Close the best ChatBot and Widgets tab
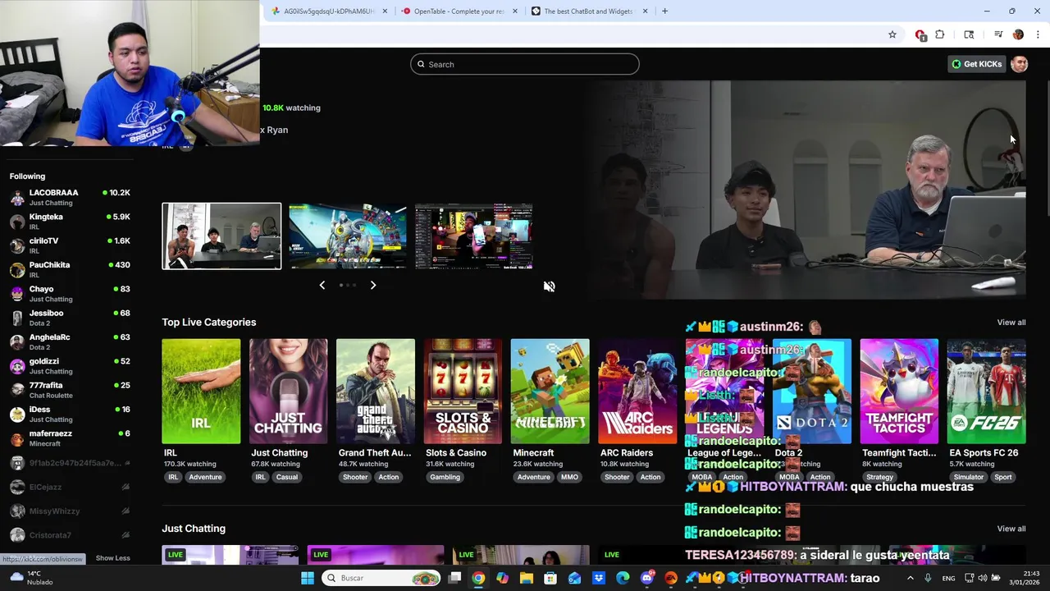Image resolution: width=1050 pixels, height=591 pixels. click(x=645, y=11)
